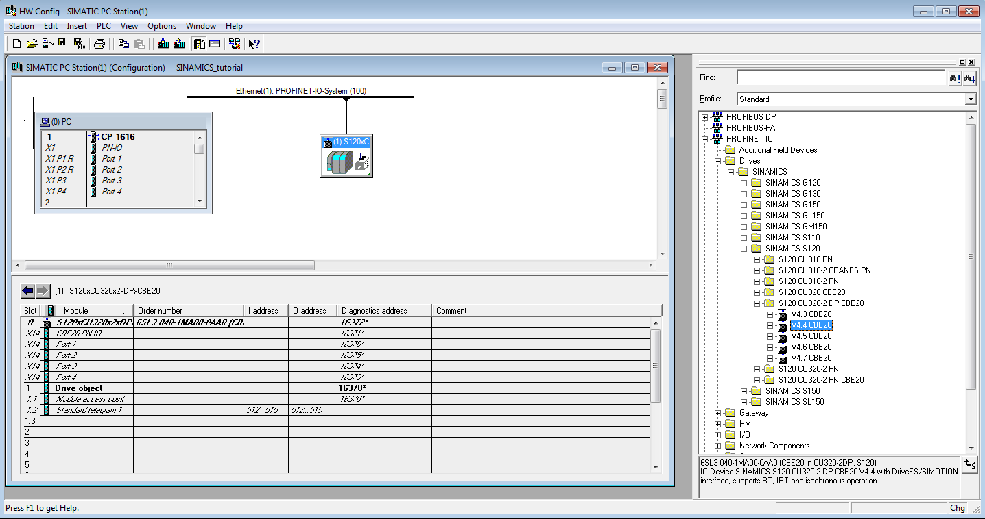The image size is (985, 519).
Task: Search downward with binoculars down-arrow icon
Action: click(x=969, y=78)
